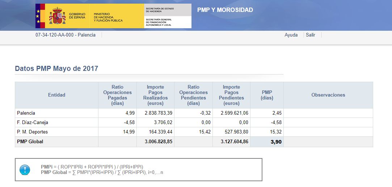
Task: Select the Entidad column header
Action: coord(56,95)
